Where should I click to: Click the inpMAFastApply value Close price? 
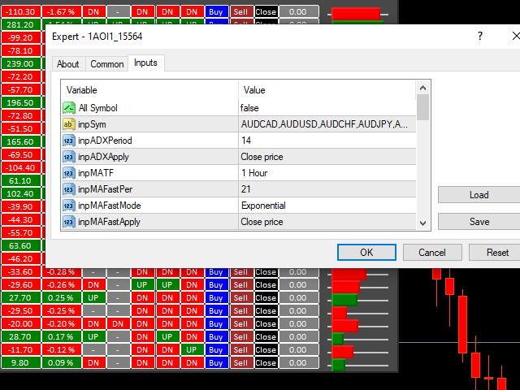pos(262,222)
